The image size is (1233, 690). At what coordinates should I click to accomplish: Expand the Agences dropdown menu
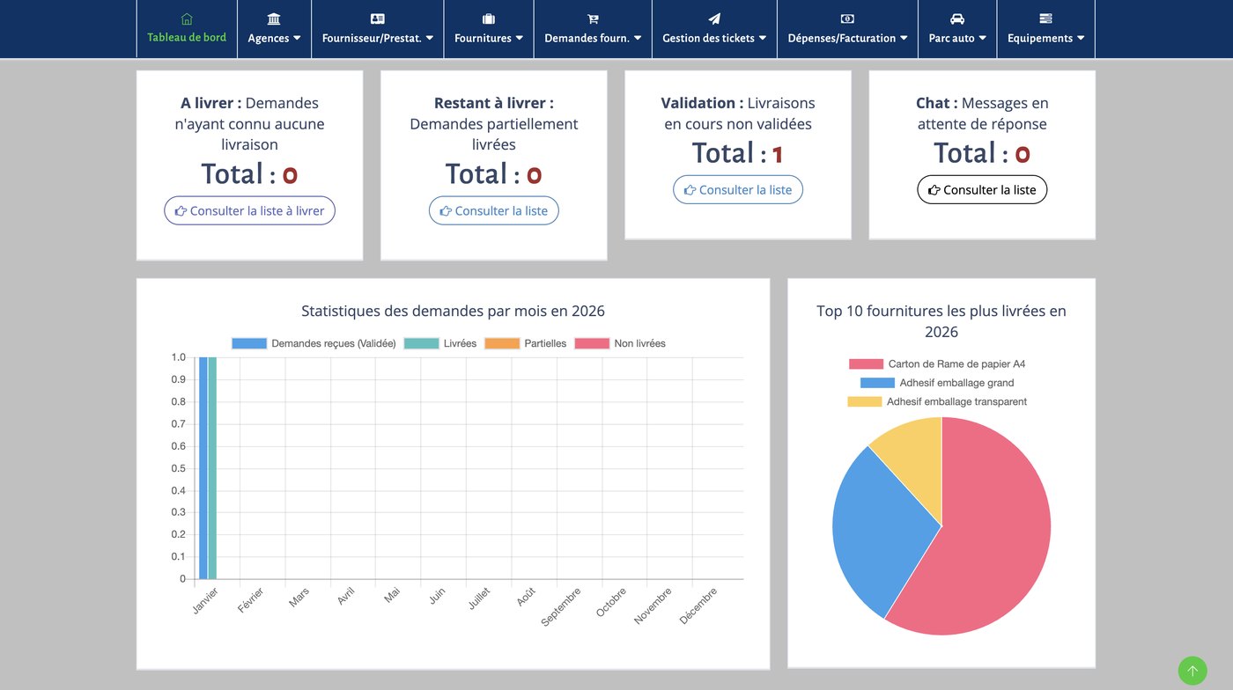click(x=274, y=29)
